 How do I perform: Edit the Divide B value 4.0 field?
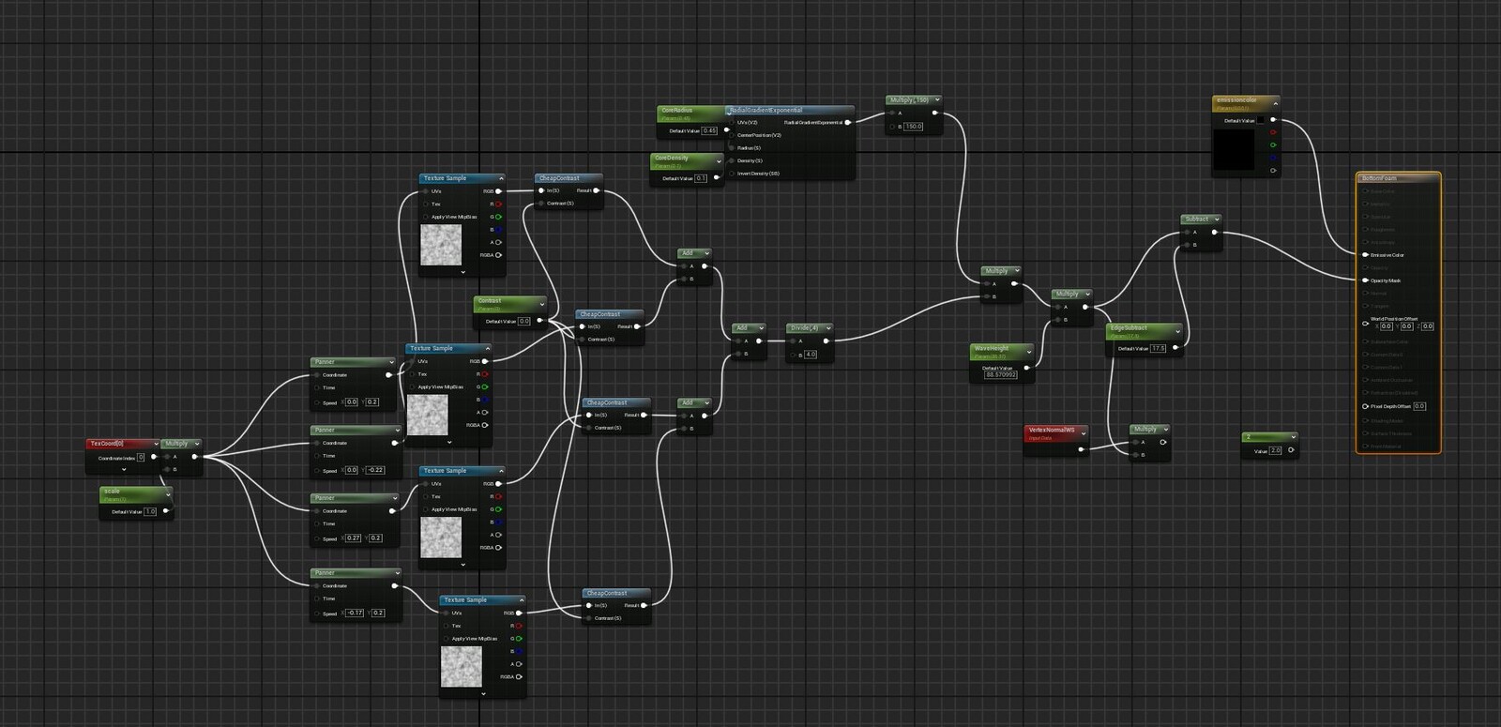[811, 355]
